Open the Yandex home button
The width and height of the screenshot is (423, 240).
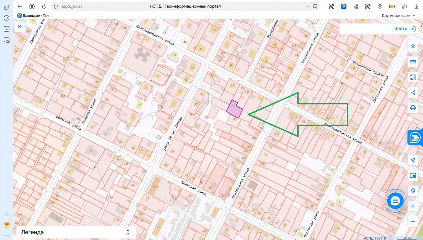tap(32, 6)
